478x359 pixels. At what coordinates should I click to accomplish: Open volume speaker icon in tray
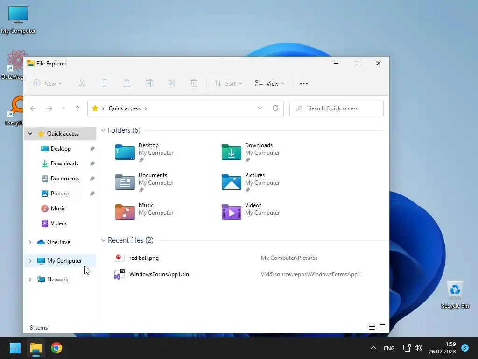coord(418,348)
